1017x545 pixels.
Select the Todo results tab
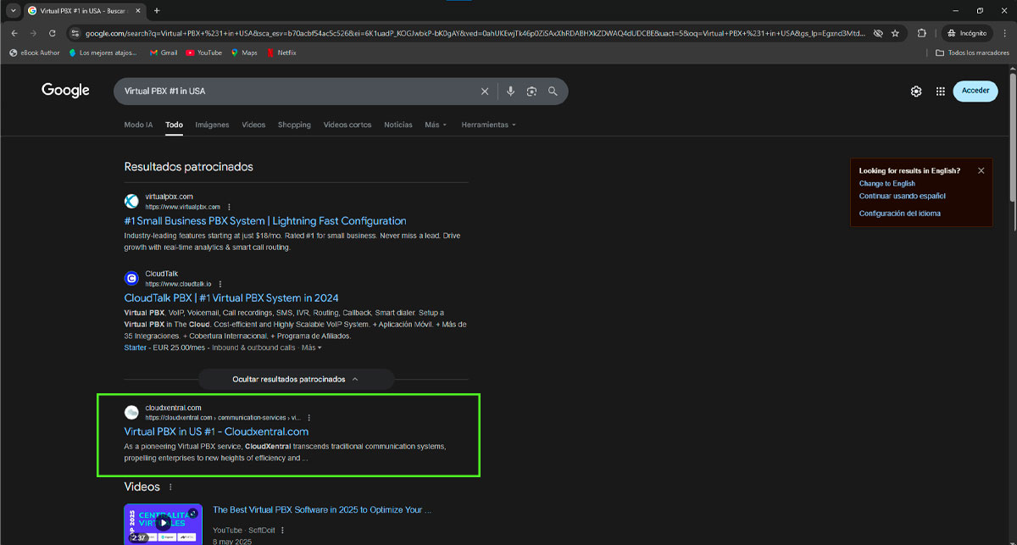[174, 125]
